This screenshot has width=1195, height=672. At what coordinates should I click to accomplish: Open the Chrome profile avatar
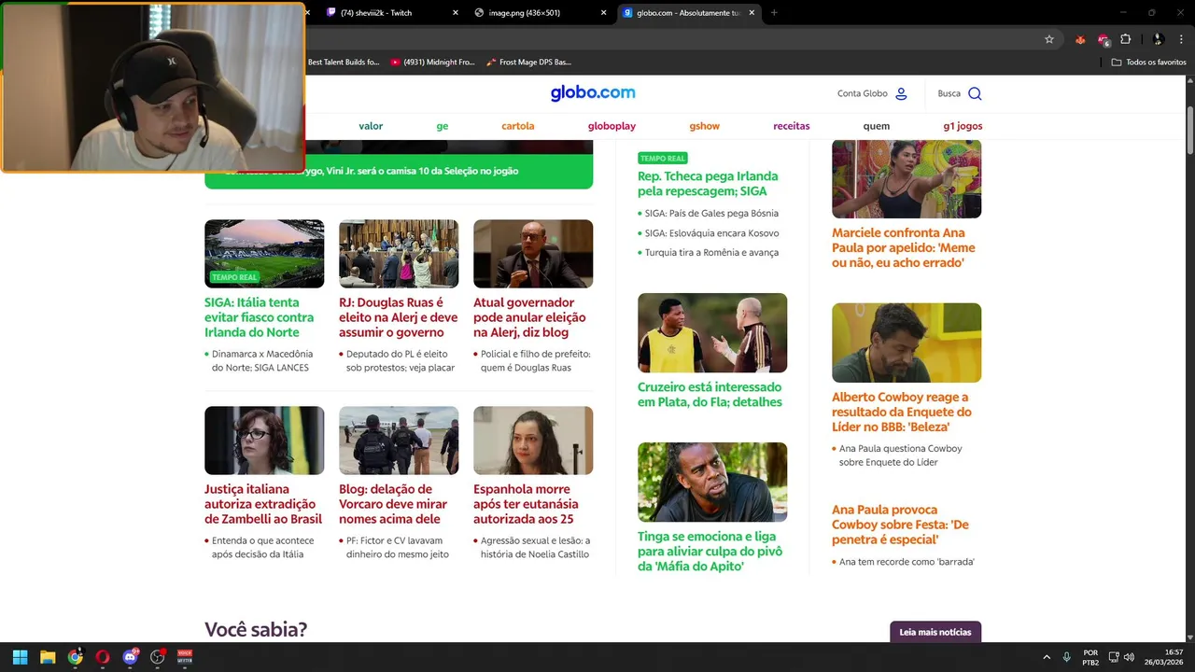[x=1158, y=39]
